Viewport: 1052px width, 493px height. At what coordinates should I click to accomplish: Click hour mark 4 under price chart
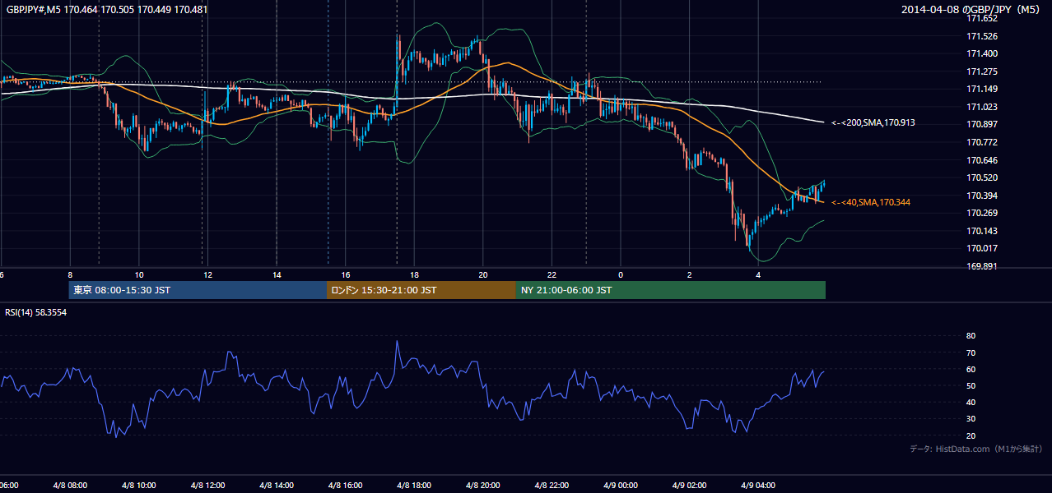[758, 274]
